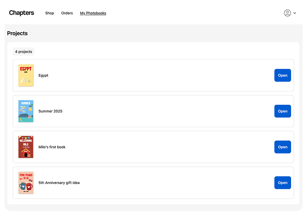The width and height of the screenshot is (307, 215).
Task: Open the Orders menu item
Action: [x=67, y=13]
